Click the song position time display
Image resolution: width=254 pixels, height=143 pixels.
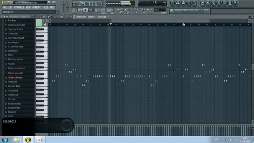click(87, 4)
